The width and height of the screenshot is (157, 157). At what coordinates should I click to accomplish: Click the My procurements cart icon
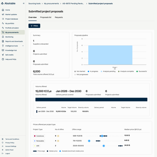[x=3, y=32]
